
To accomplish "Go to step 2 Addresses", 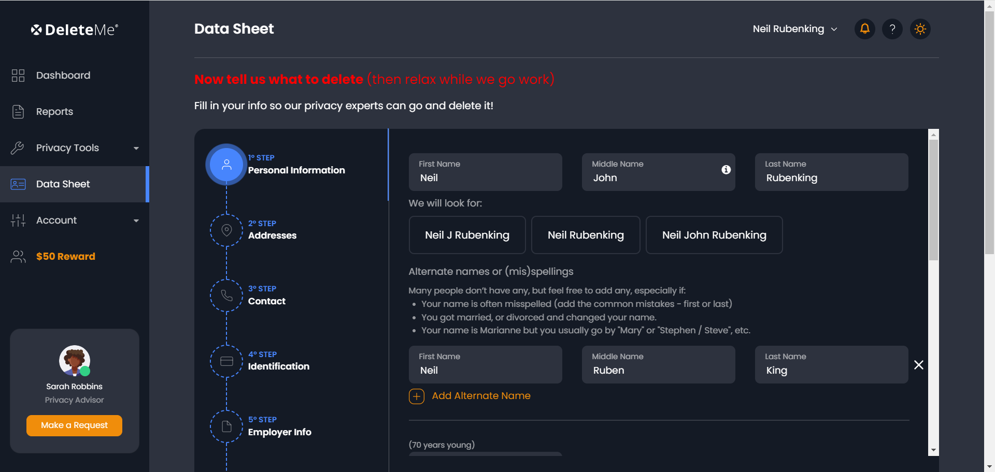I will (272, 230).
